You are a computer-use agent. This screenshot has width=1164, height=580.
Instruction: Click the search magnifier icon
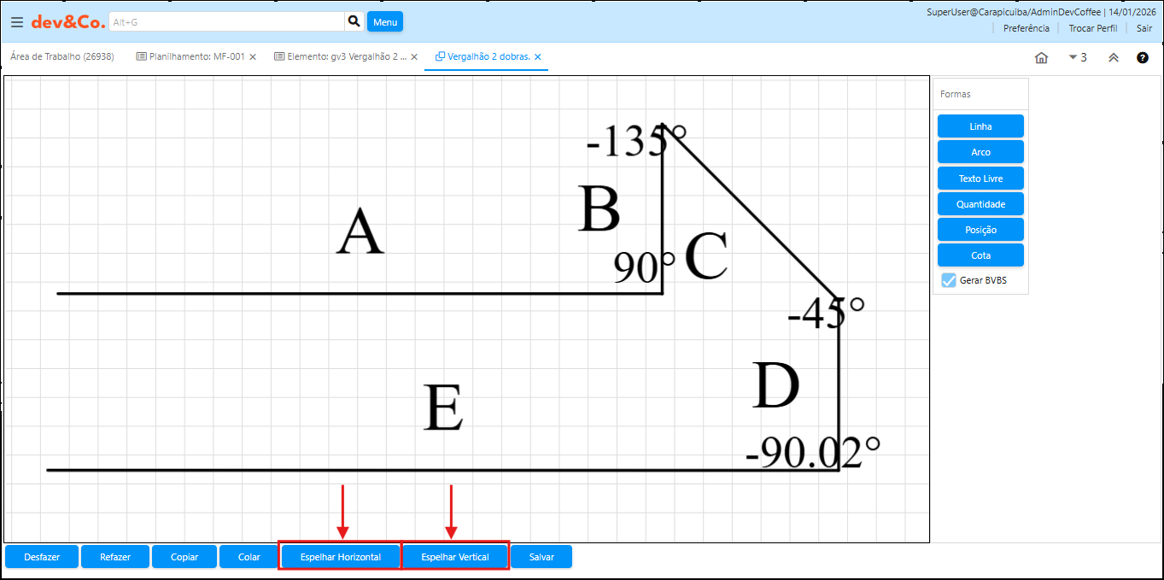354,21
